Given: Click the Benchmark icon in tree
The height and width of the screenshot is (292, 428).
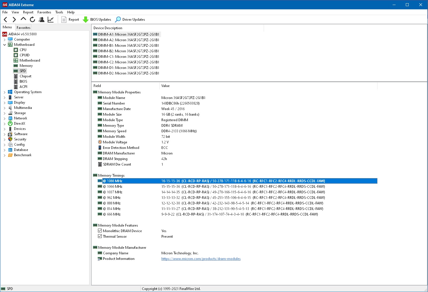Looking at the screenshot, I should click(x=10, y=155).
